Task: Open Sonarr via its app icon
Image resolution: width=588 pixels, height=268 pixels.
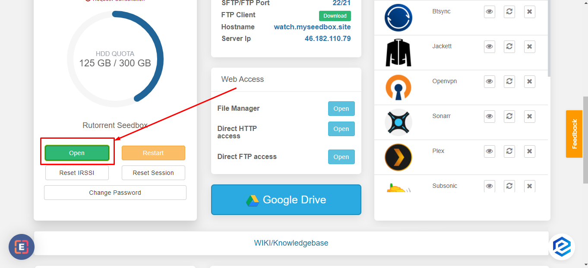Action: [x=398, y=122]
